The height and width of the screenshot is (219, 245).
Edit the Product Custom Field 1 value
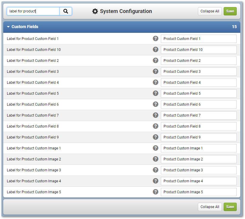pyautogui.click(x=198, y=39)
